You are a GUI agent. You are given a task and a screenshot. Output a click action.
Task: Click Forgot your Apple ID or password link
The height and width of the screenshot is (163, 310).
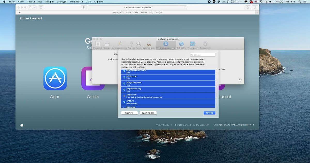pos(192,125)
